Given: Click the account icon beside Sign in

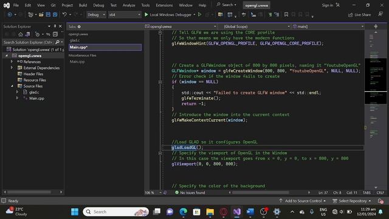Looking at the screenshot, I should tap(338, 5).
